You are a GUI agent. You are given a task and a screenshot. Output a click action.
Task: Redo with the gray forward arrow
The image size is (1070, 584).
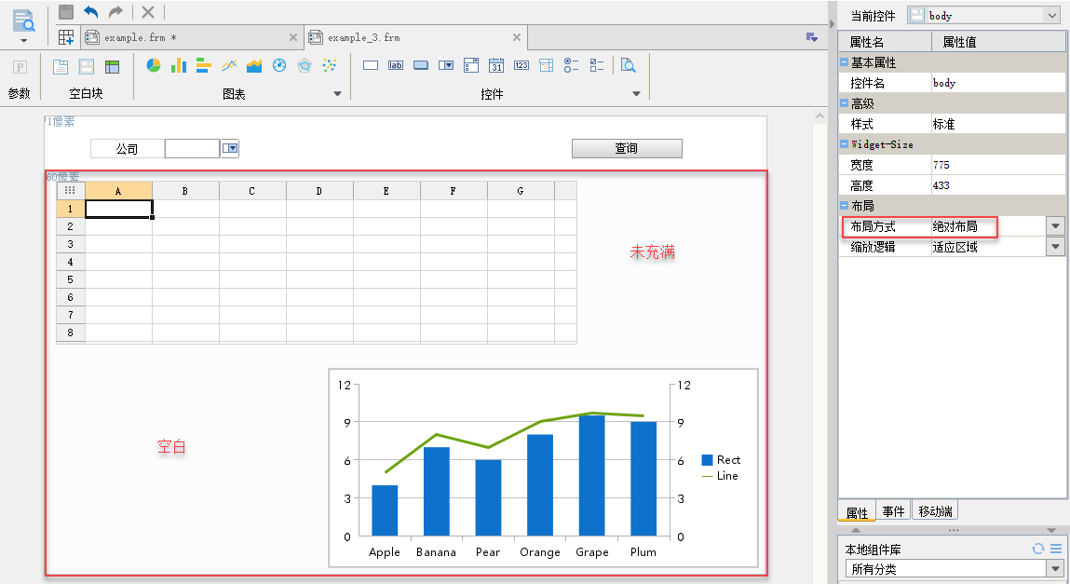tap(116, 11)
